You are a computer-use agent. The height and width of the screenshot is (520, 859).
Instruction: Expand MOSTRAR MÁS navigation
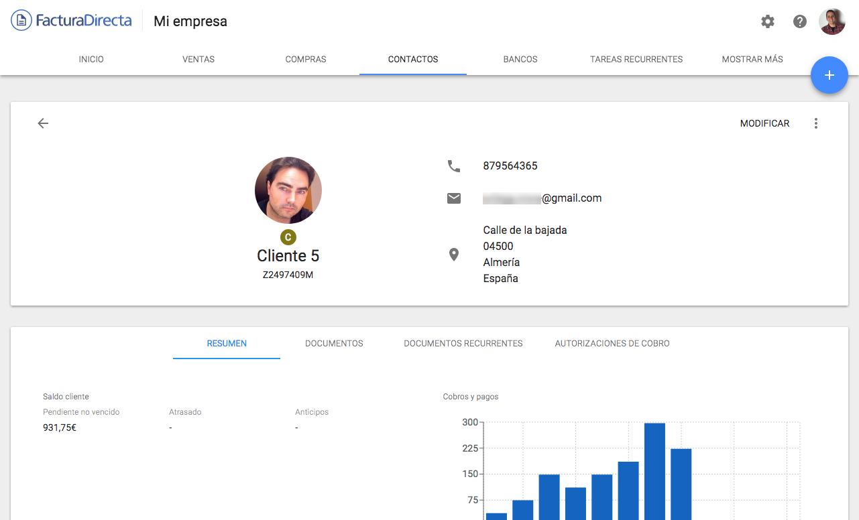(x=752, y=59)
